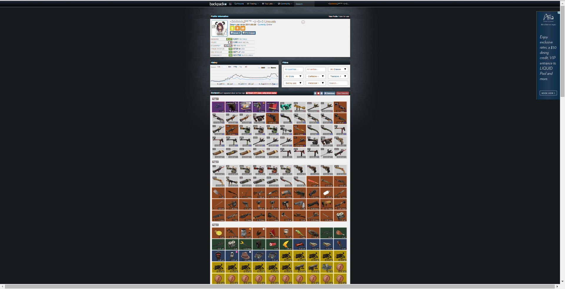This screenshot has width=565, height=289.
Task: Open the Bazaar.tf profile link
Action: pyautogui.click(x=235, y=33)
